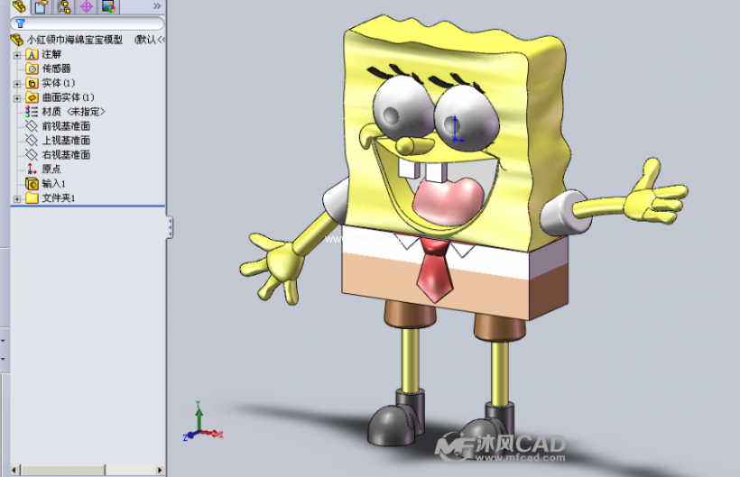This screenshot has width=740, height=477.
Task: Click the (默认<< configuration text
Action: tap(150, 40)
